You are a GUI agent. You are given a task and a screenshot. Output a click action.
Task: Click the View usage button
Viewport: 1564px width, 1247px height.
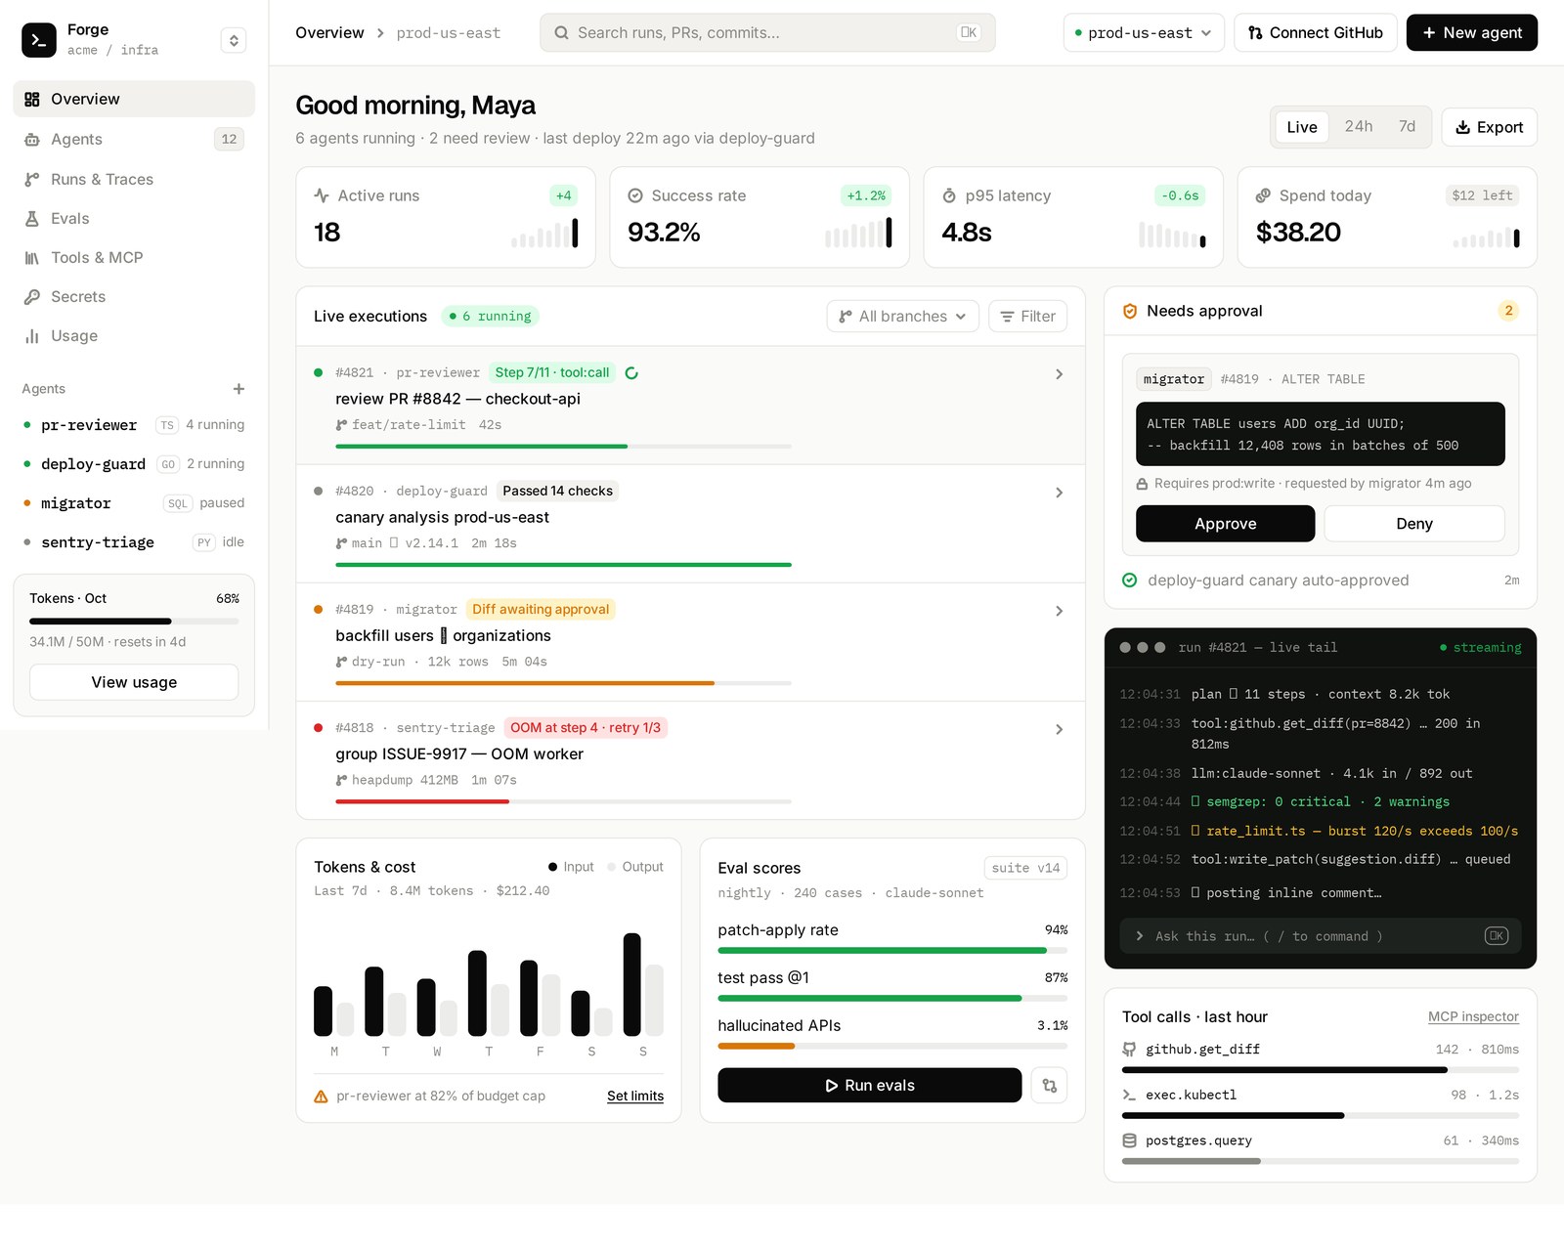(x=134, y=682)
